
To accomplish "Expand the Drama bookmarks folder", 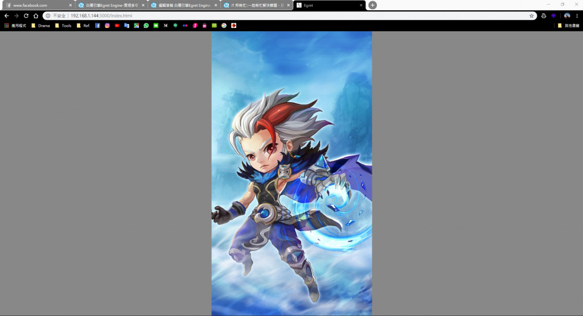I will [x=40, y=26].
